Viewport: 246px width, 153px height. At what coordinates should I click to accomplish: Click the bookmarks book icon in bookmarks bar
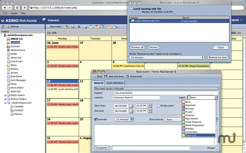5,13
